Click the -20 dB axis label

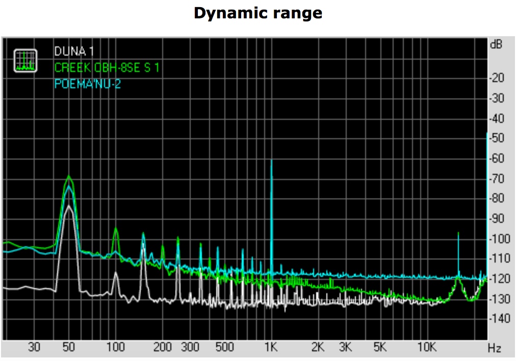497,79
